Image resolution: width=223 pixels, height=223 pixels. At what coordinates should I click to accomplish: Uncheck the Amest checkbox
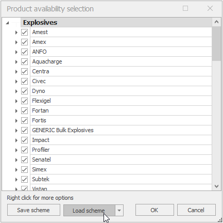coord(24,32)
